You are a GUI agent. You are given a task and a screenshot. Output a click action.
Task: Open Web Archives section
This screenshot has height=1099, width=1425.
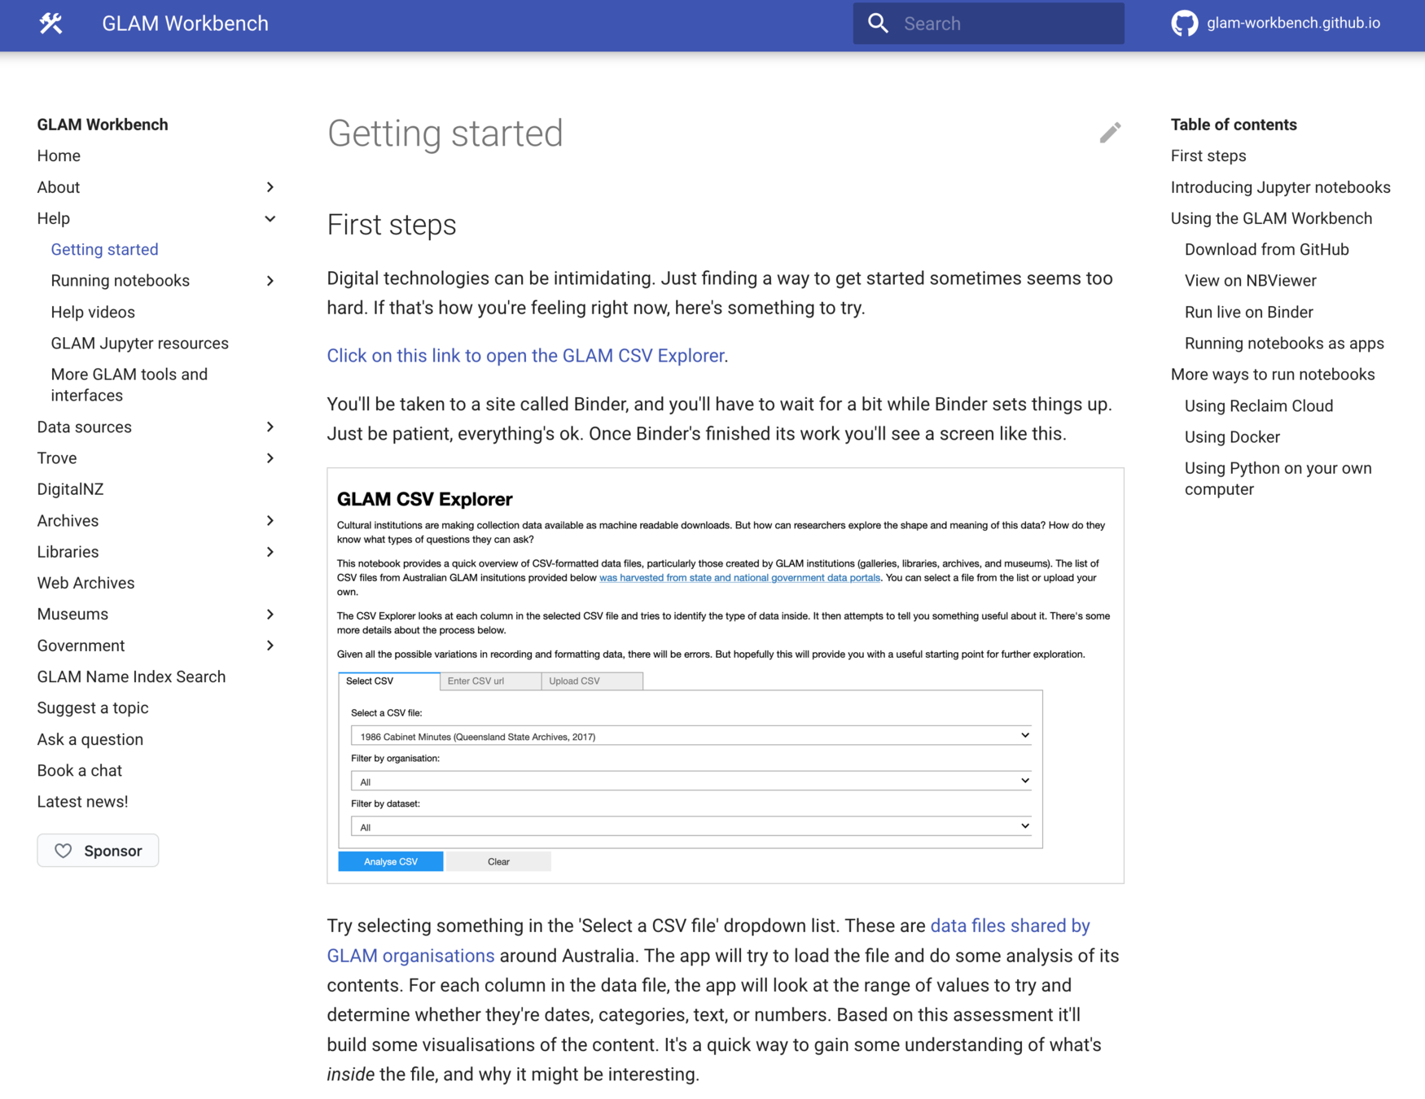coord(85,583)
